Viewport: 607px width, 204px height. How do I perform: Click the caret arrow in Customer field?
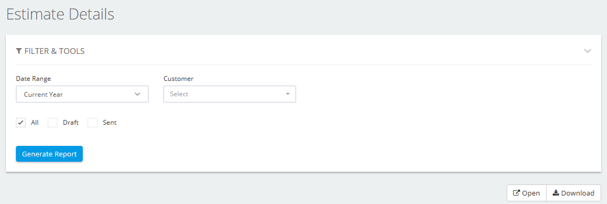288,94
